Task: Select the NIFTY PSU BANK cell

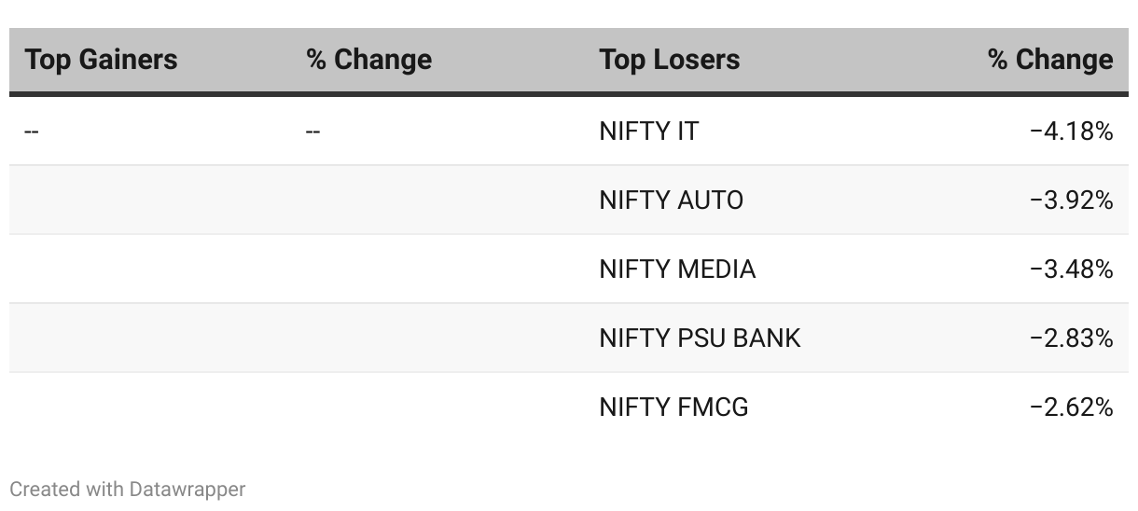Action: (700, 338)
